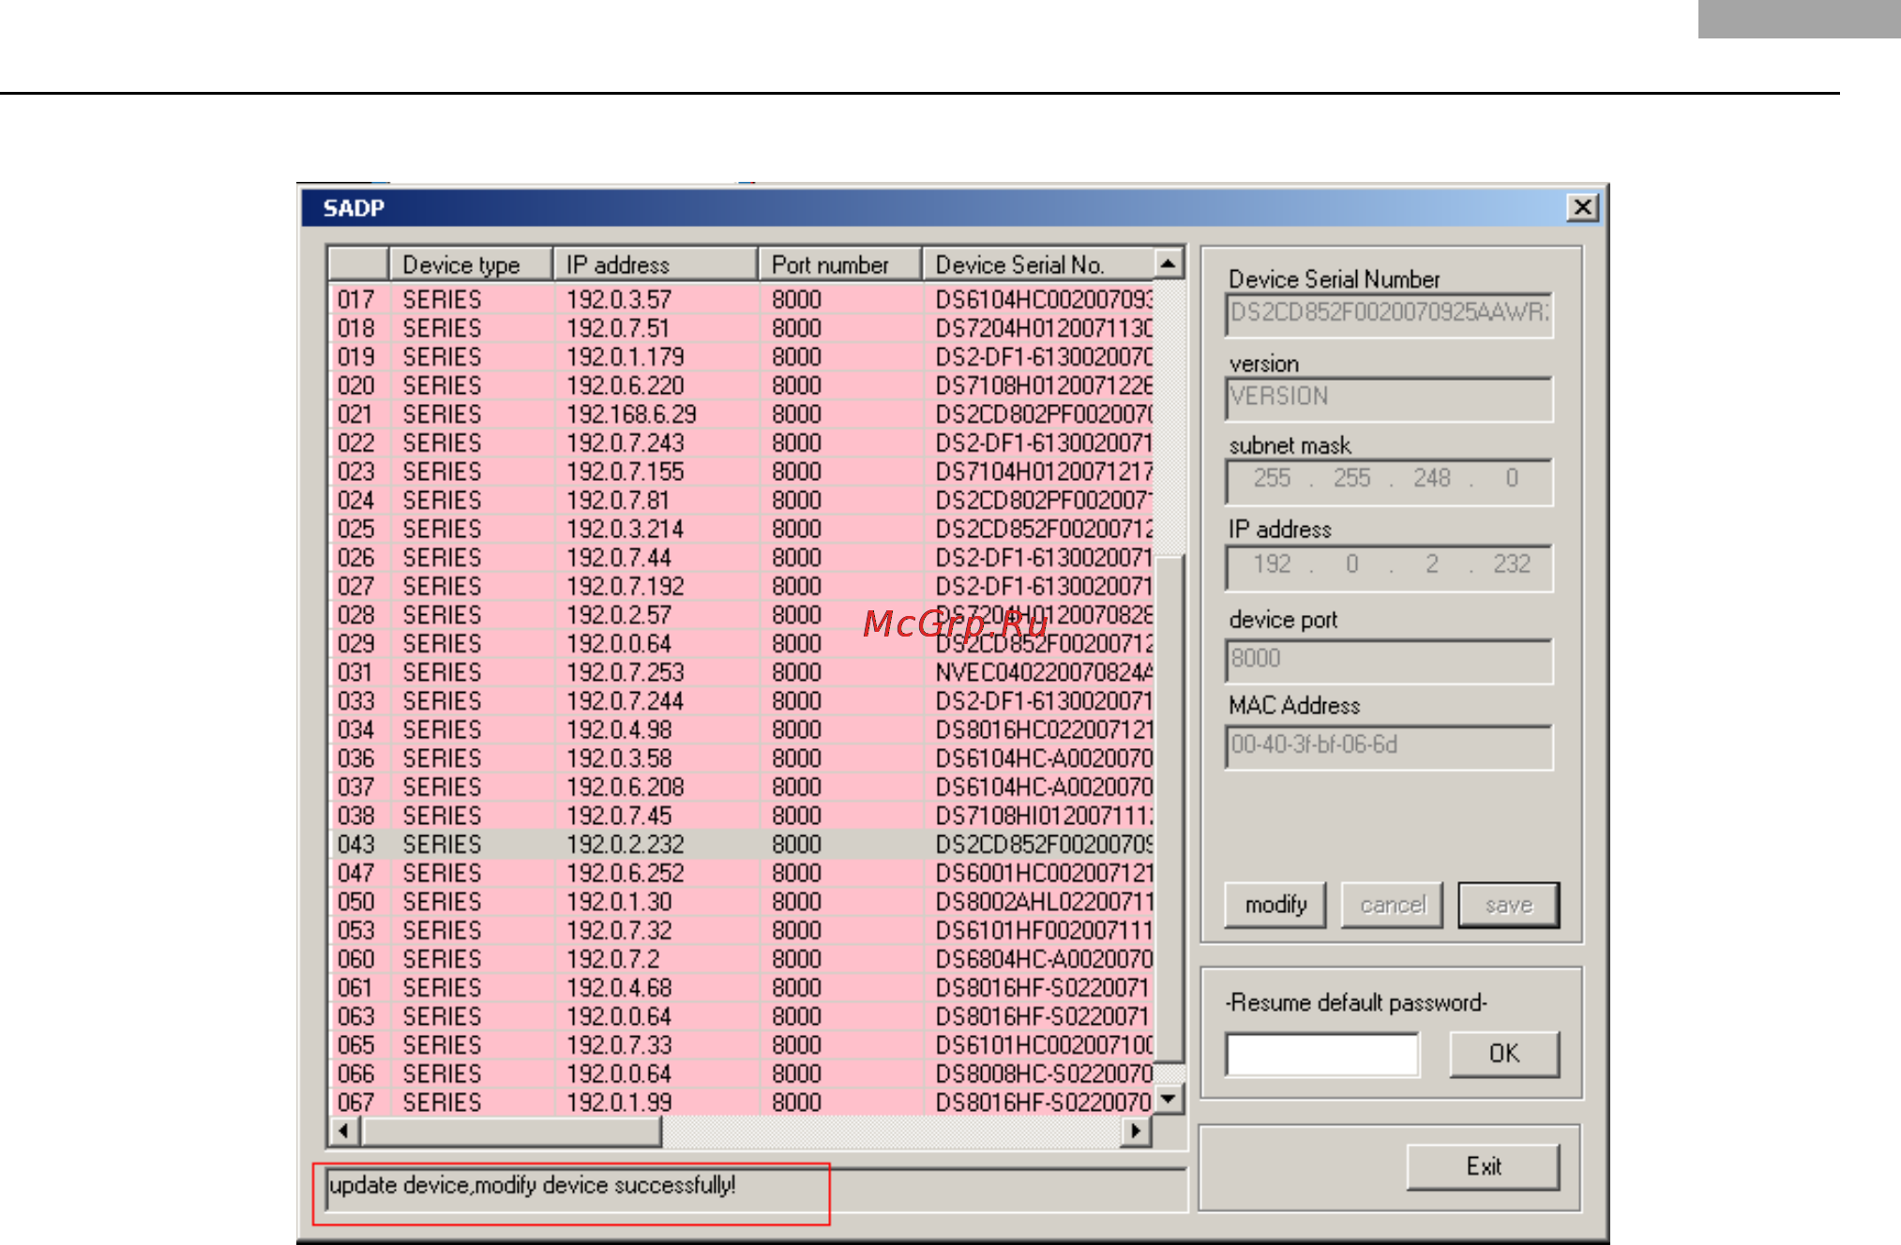Screen dimensions: 1901x1245
Task: Click the Device Serial Number field
Action: tap(1389, 314)
